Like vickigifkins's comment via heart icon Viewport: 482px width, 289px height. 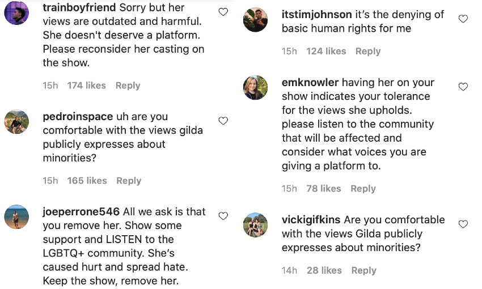[463, 224]
